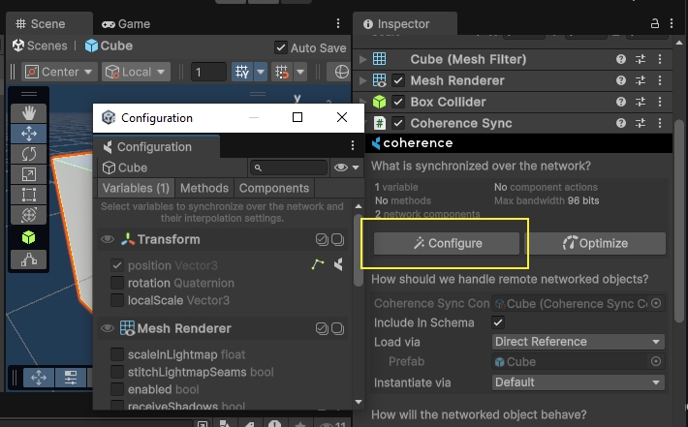688x427 pixels.
Task: Enable rotation Quaternion sync checkbox
Action: click(117, 283)
